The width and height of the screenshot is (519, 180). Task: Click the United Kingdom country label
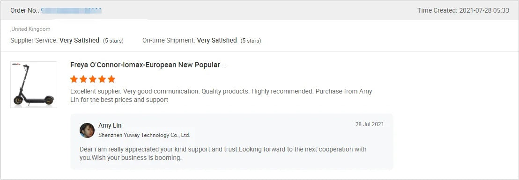[x=30, y=29]
